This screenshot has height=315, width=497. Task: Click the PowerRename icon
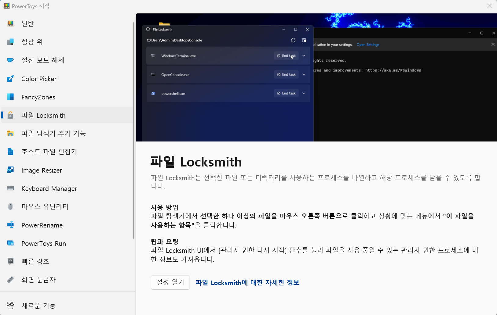click(10, 225)
